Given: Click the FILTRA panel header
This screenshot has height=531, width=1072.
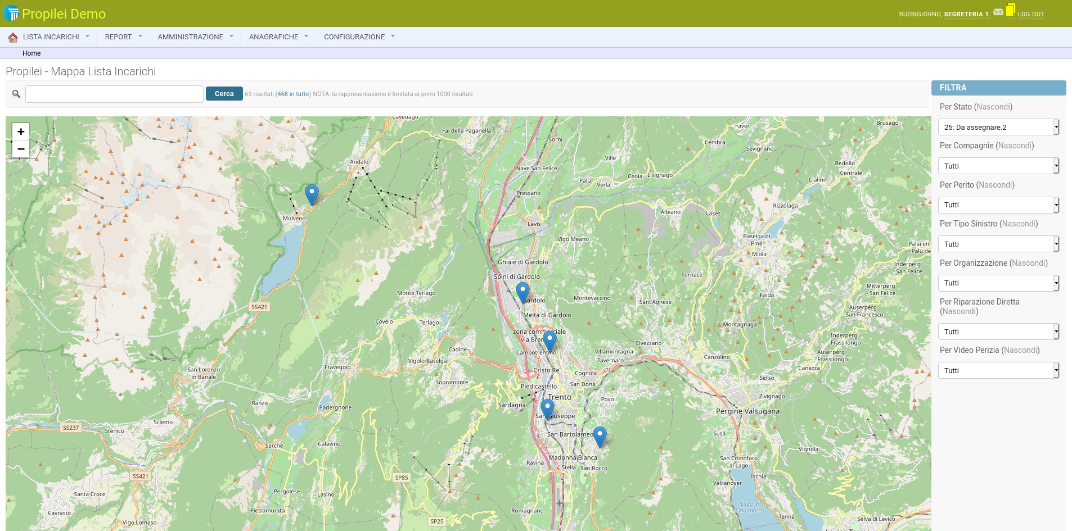Looking at the screenshot, I should click(x=998, y=88).
